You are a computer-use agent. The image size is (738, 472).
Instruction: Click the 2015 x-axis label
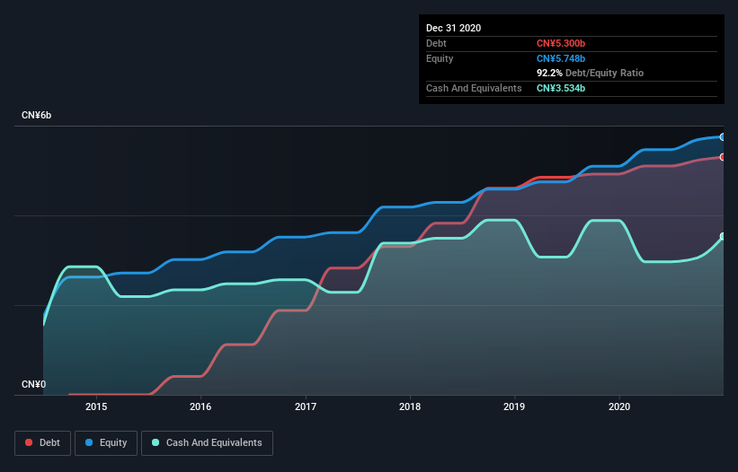pyautogui.click(x=96, y=406)
